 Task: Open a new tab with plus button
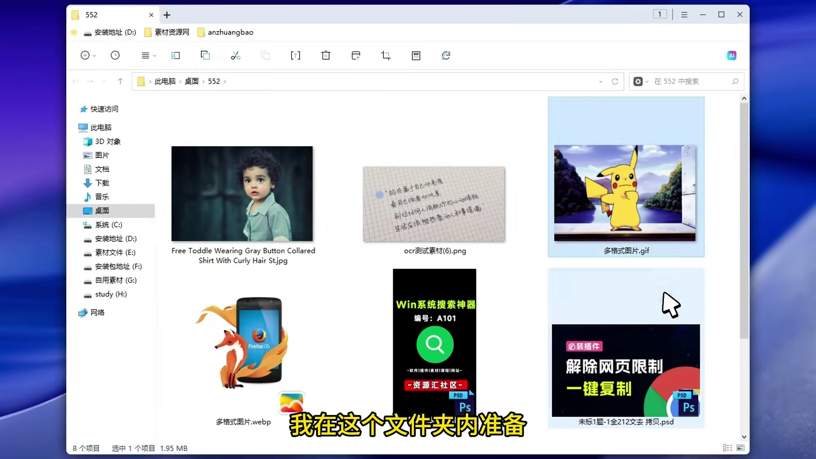click(167, 15)
